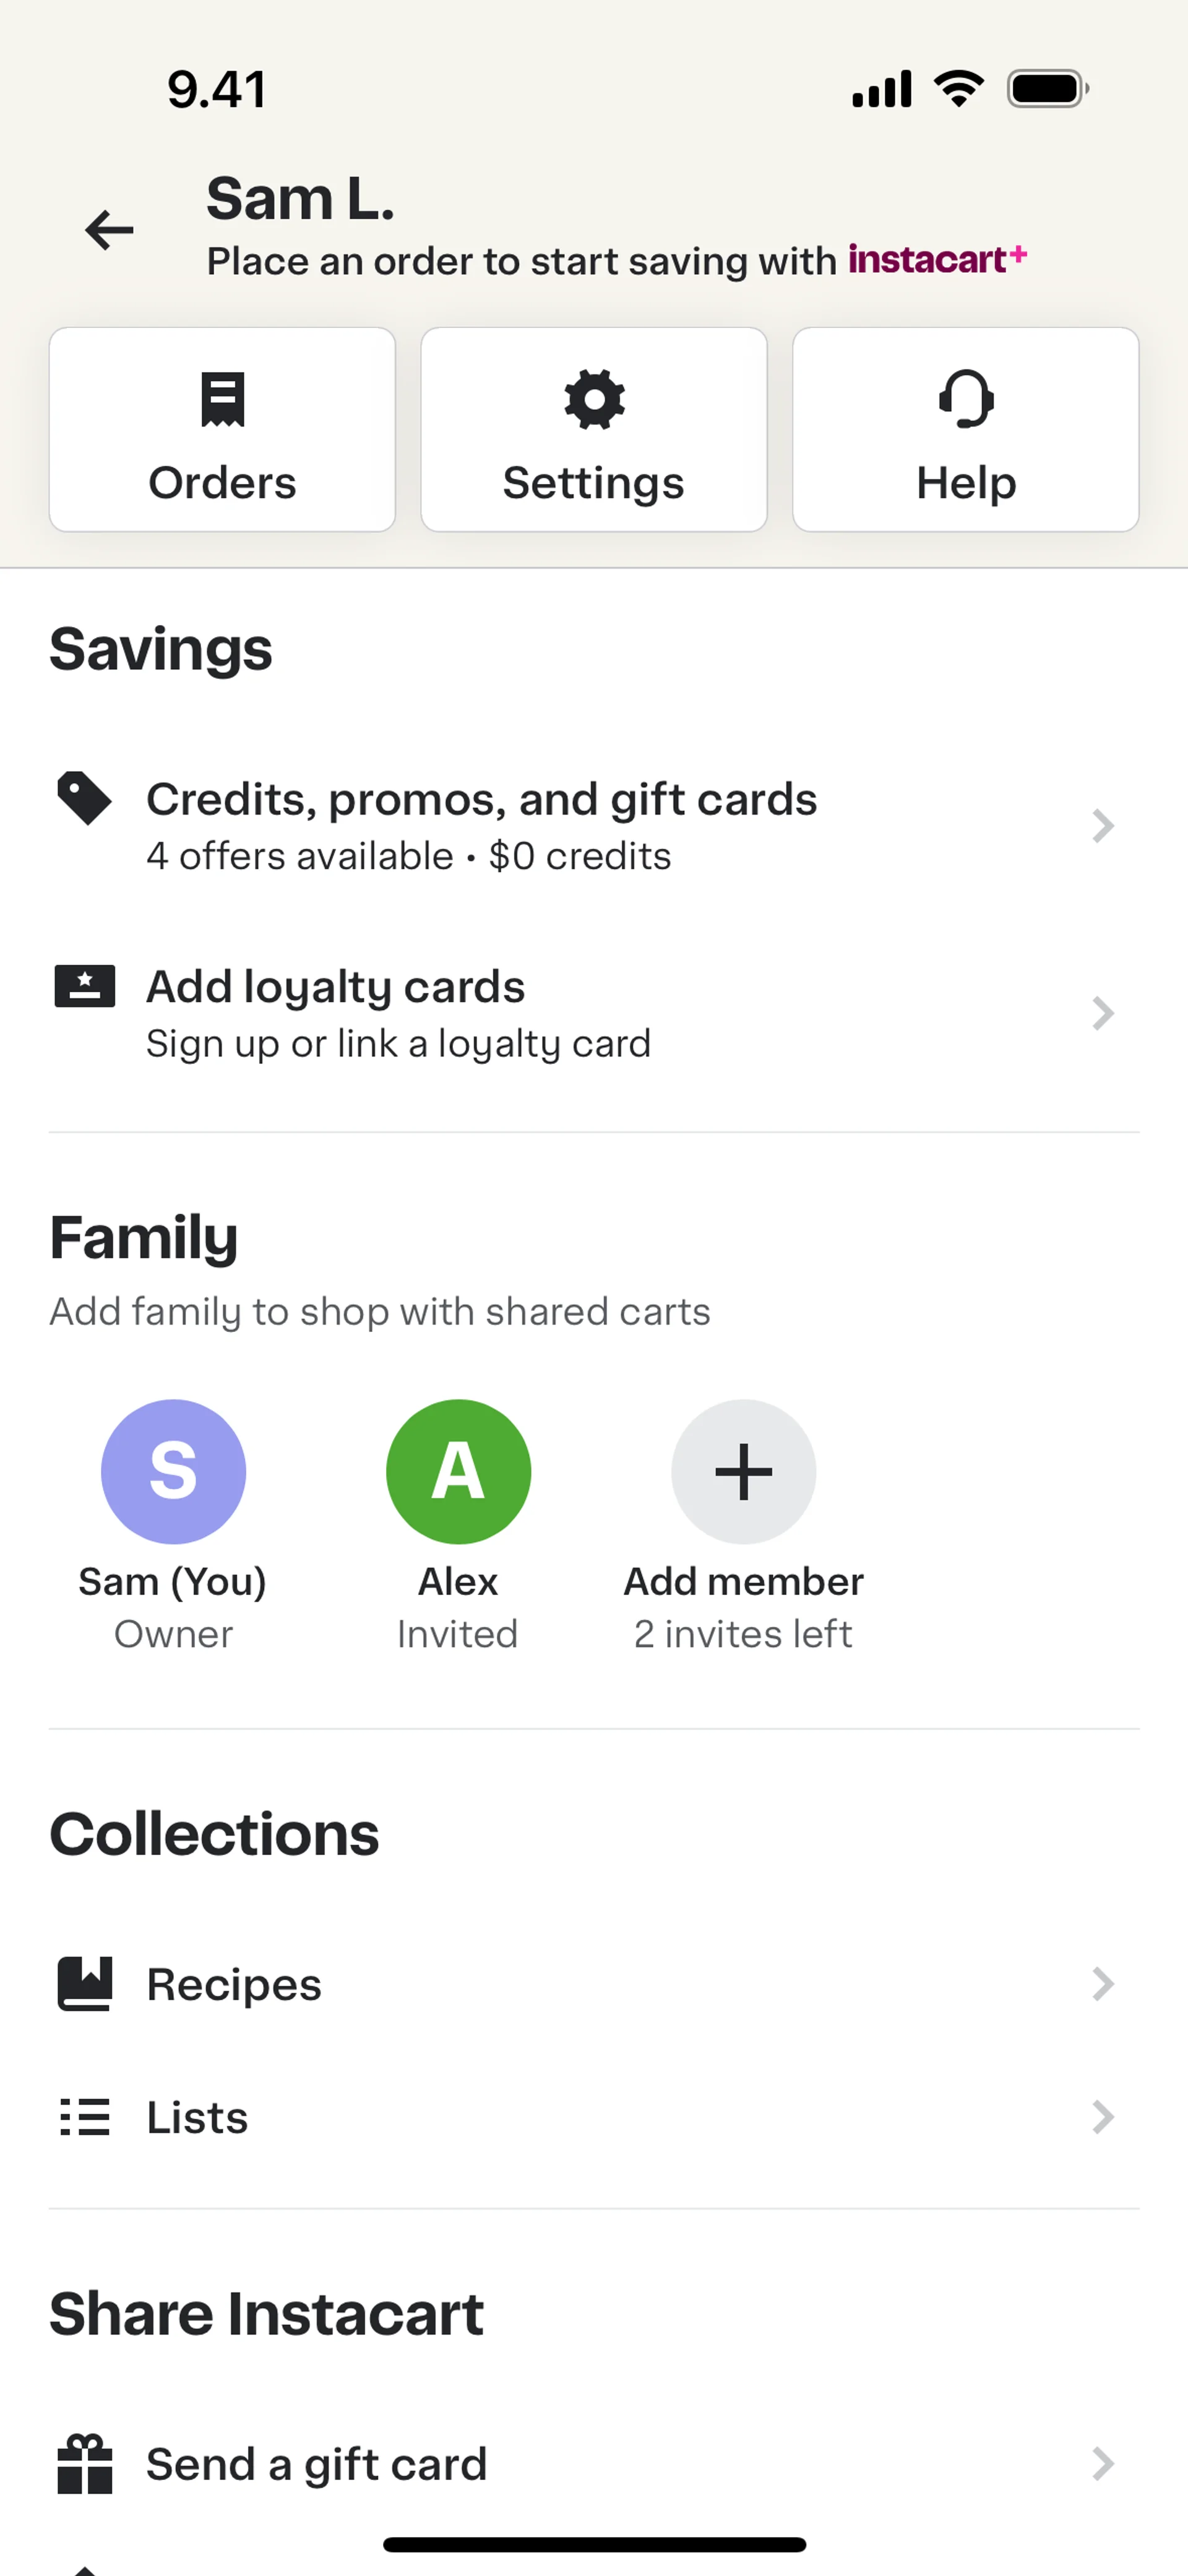Image resolution: width=1188 pixels, height=2576 pixels.
Task: Tap the gift box icon
Action: pyautogui.click(x=84, y=2464)
